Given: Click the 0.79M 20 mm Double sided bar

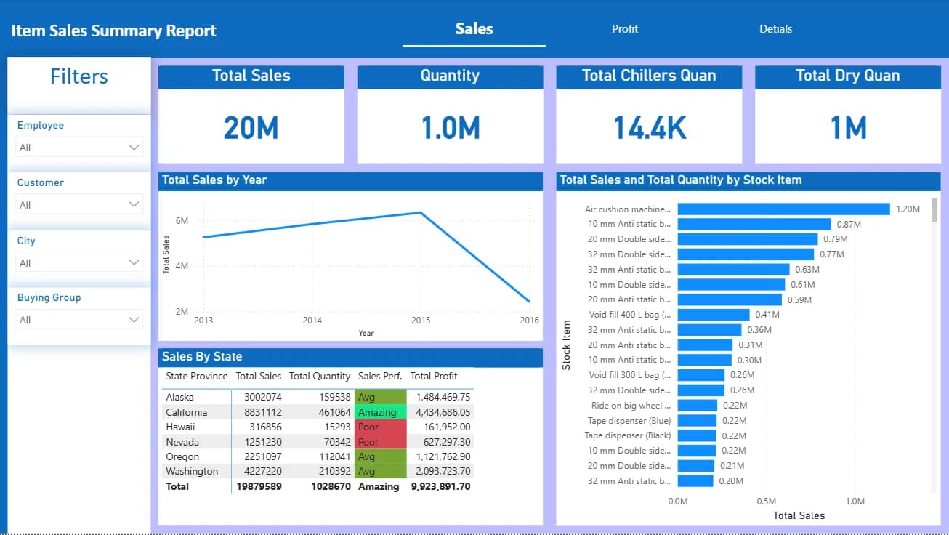Looking at the screenshot, I should (x=747, y=239).
